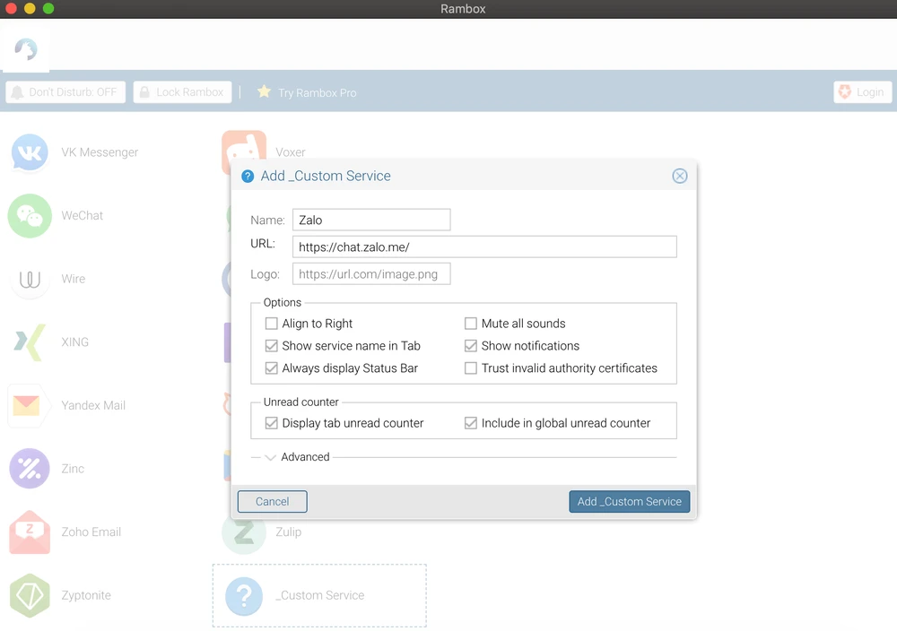Click the Logo URL input field

[x=371, y=274]
